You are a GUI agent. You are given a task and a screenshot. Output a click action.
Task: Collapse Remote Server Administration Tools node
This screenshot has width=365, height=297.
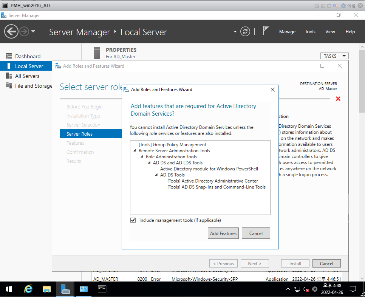point(135,151)
